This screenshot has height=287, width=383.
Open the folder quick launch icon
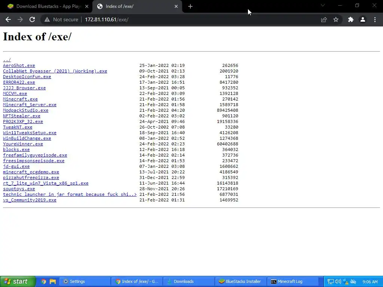click(52, 281)
